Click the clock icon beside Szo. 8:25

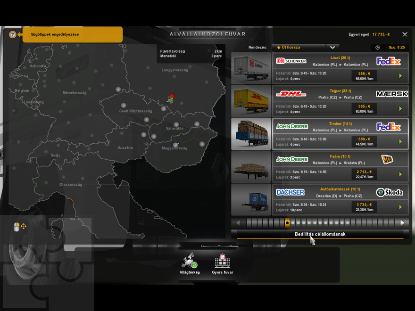click(377, 47)
